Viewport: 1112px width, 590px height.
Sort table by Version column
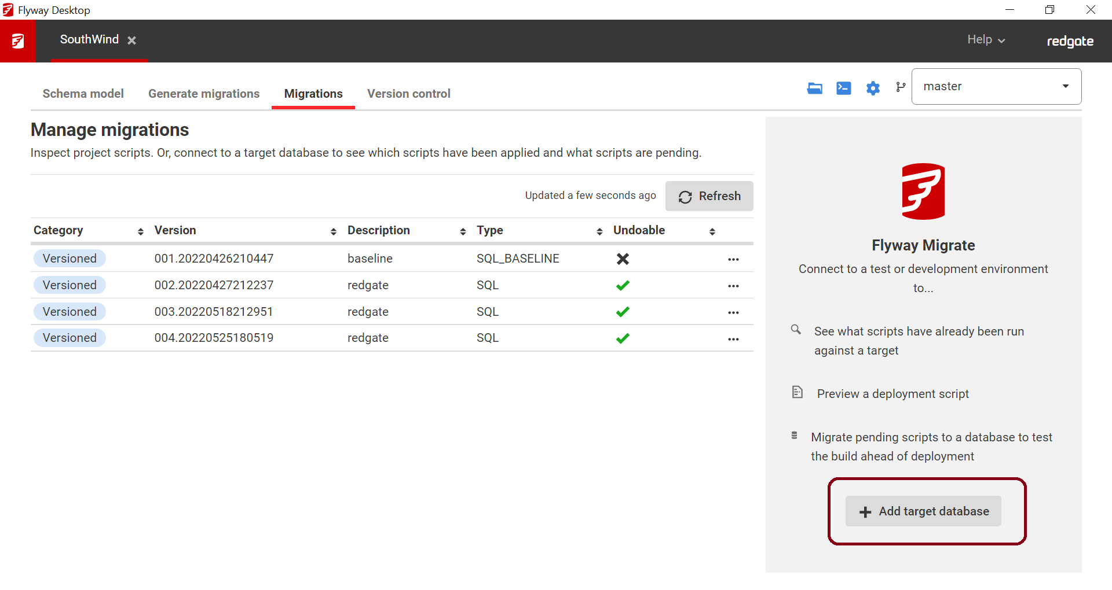coord(333,231)
